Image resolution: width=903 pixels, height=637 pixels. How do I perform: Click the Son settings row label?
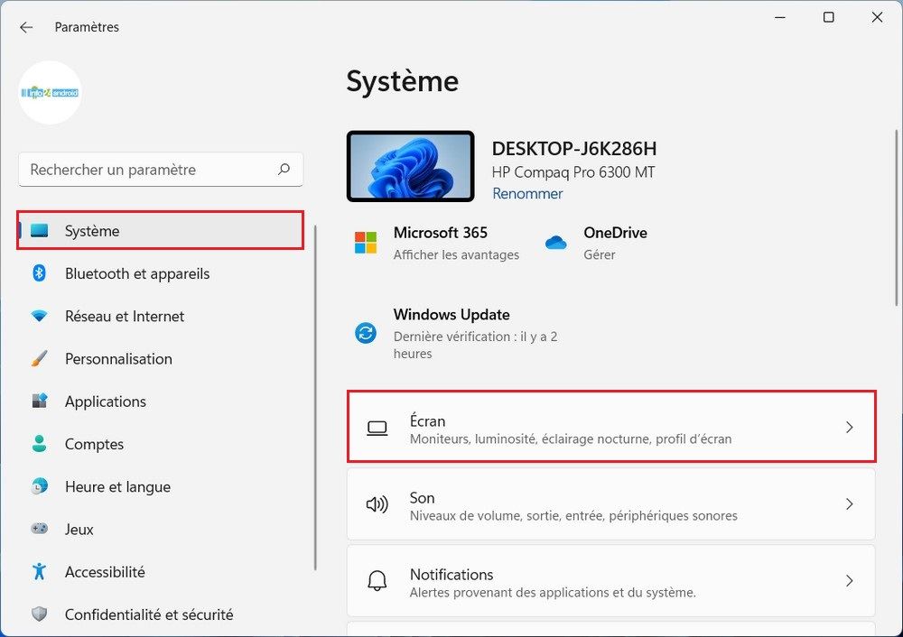coord(422,497)
